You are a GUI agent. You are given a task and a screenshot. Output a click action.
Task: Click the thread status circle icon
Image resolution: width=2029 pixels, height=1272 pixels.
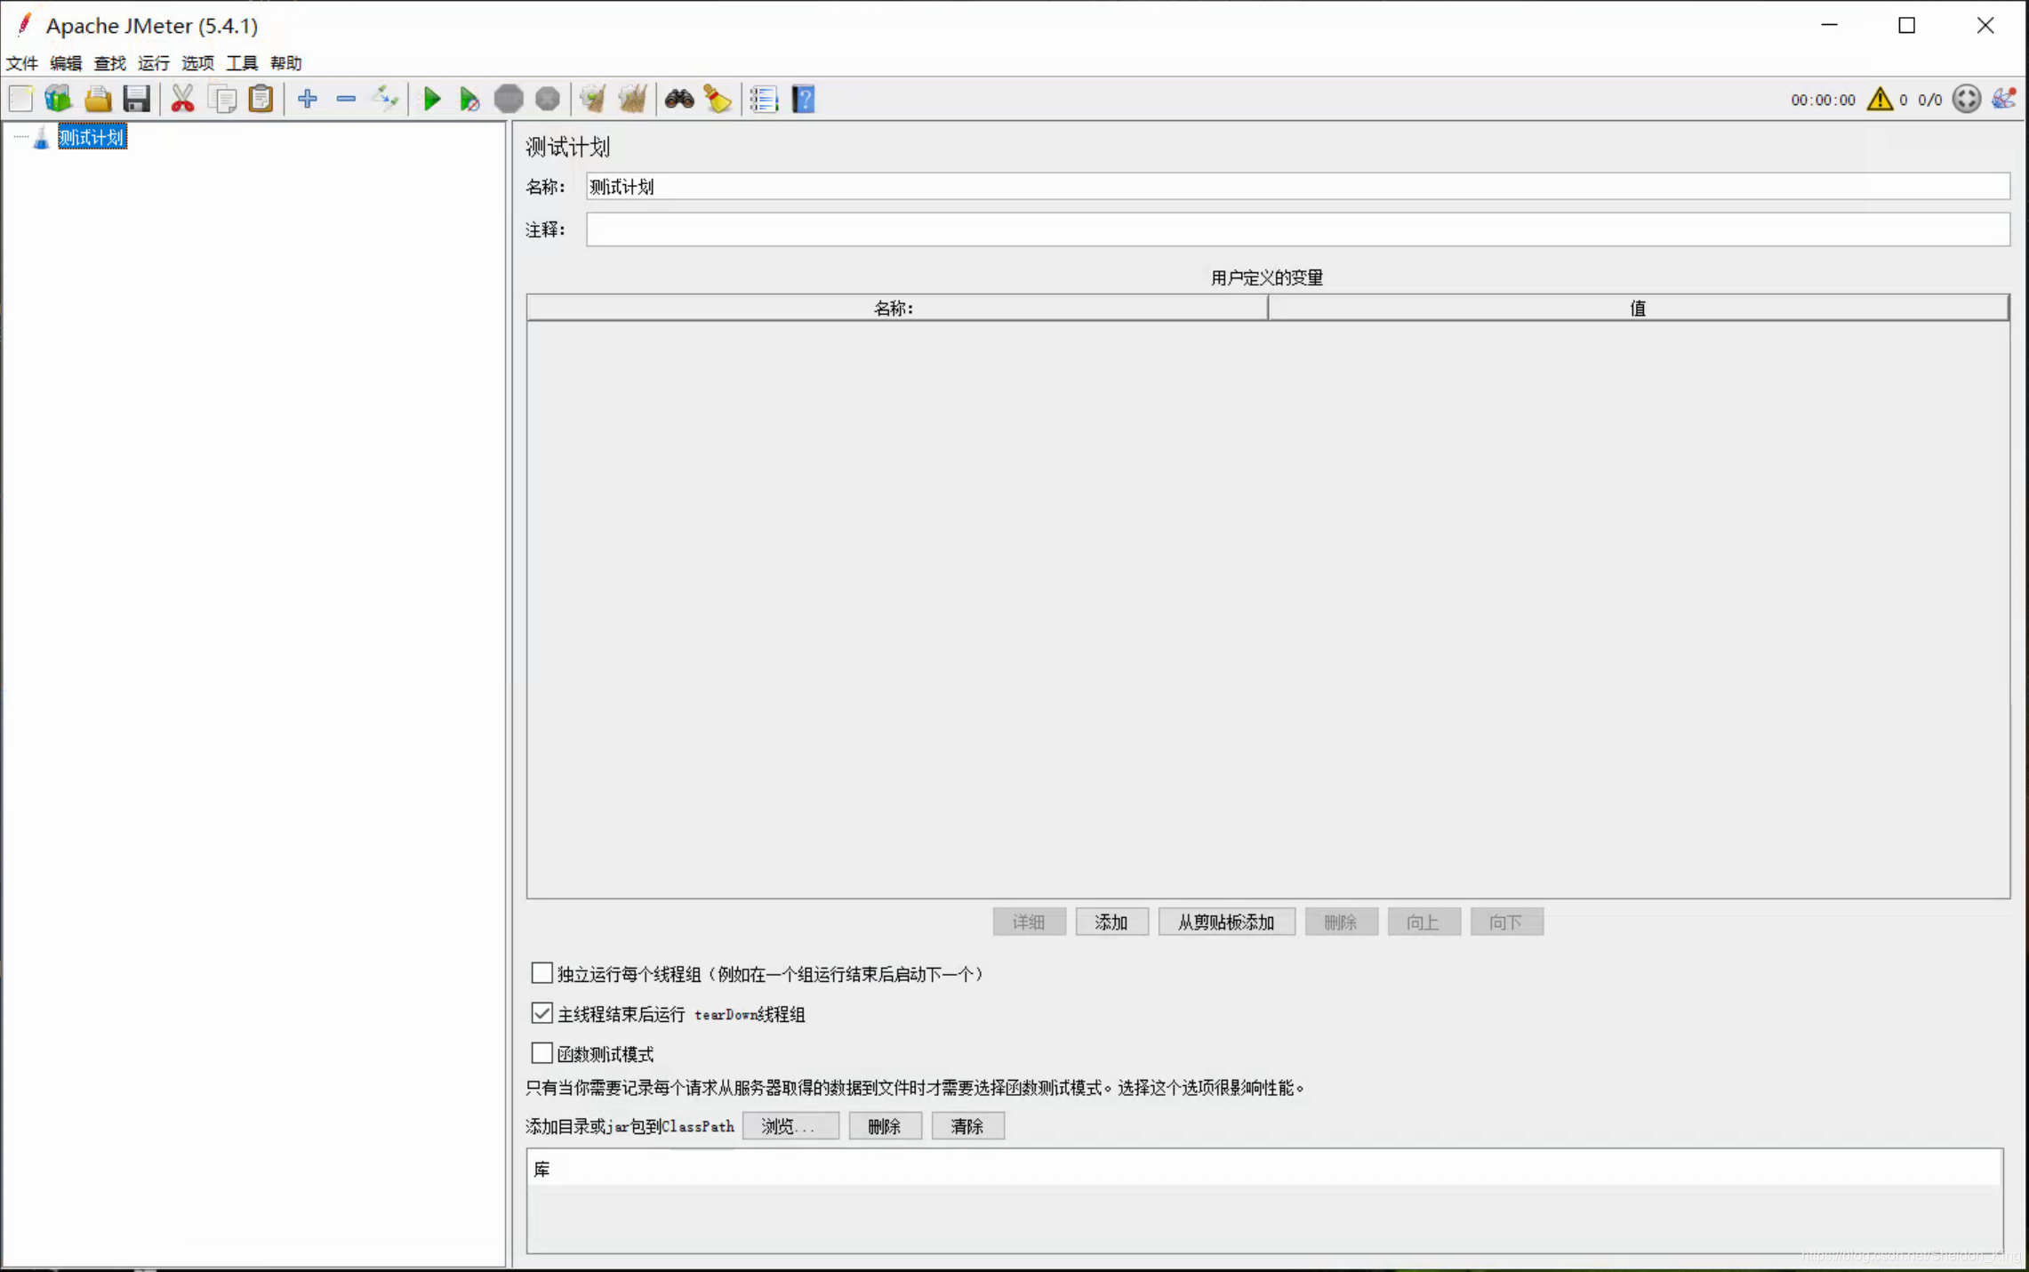coord(1966,99)
